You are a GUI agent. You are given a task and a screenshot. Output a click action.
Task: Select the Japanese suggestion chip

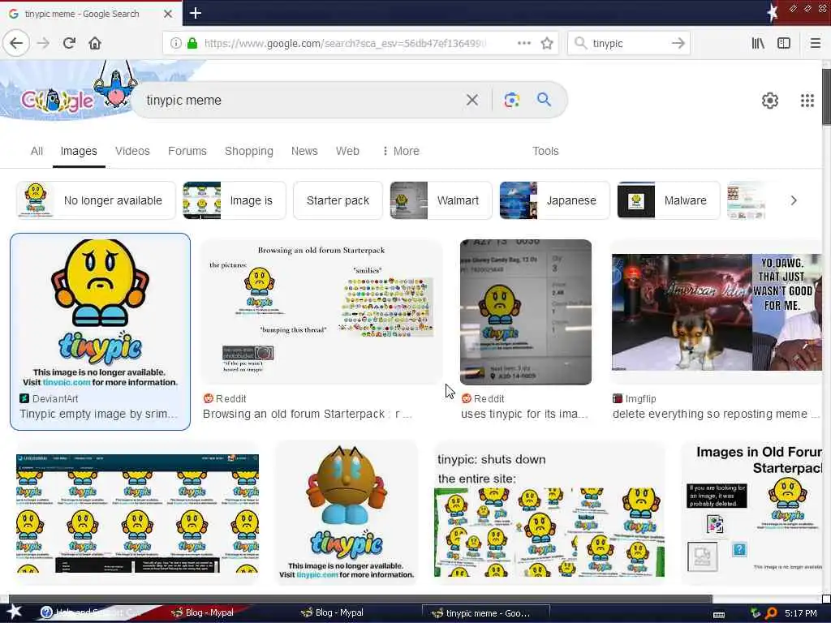tap(554, 200)
